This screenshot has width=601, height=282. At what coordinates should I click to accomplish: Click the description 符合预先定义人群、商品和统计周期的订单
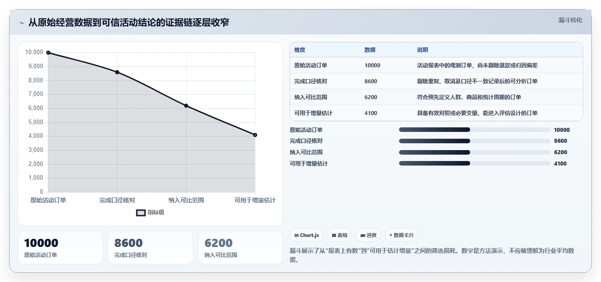pyautogui.click(x=469, y=97)
